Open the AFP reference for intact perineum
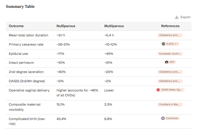 tap(170, 62)
